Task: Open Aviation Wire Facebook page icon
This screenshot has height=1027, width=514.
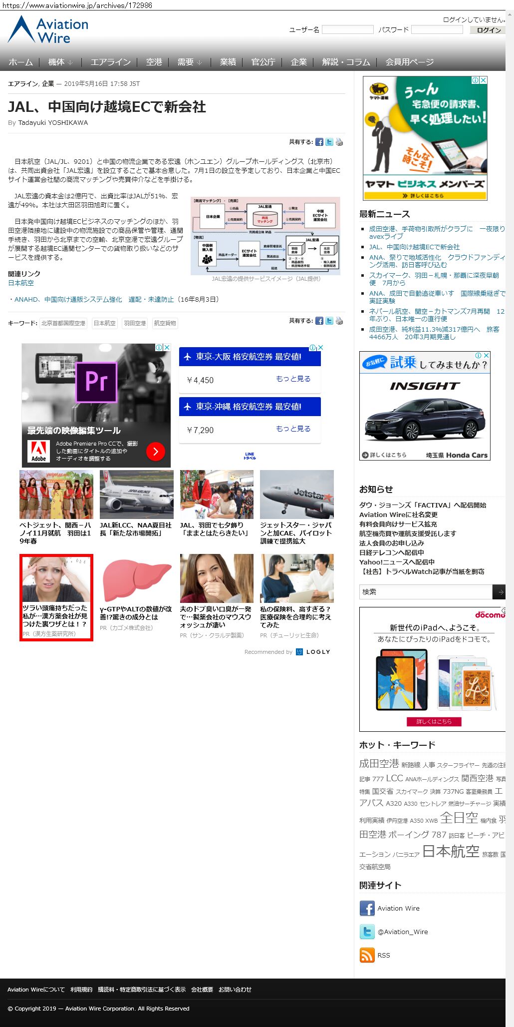Action: click(367, 908)
